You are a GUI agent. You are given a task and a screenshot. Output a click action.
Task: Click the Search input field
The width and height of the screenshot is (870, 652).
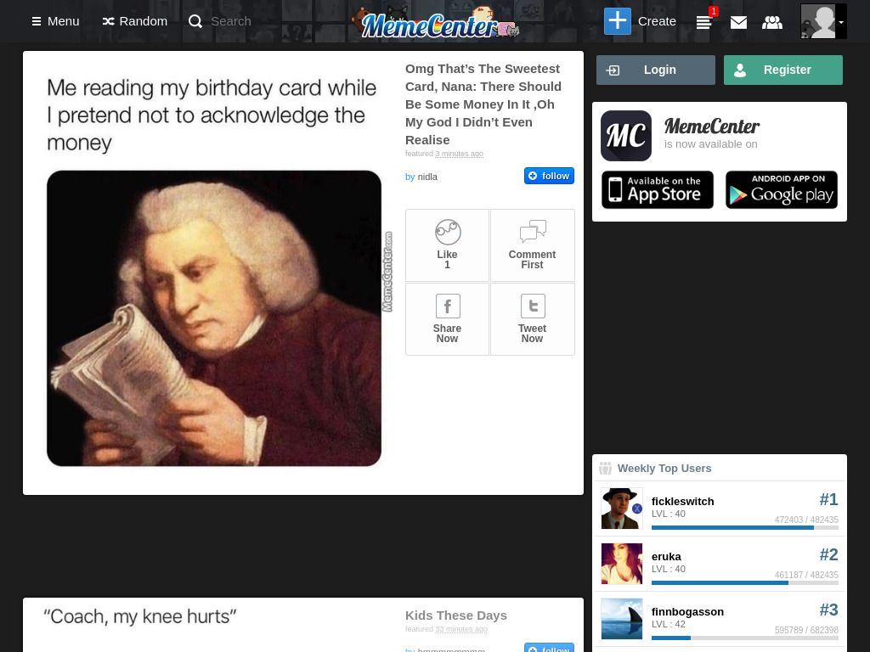click(231, 21)
